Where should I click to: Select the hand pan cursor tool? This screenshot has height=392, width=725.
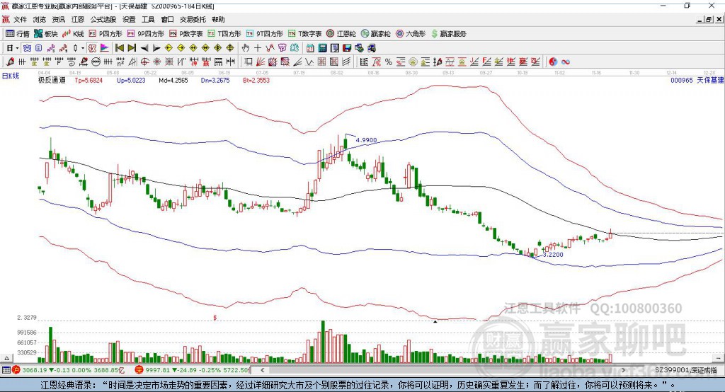click(246, 48)
